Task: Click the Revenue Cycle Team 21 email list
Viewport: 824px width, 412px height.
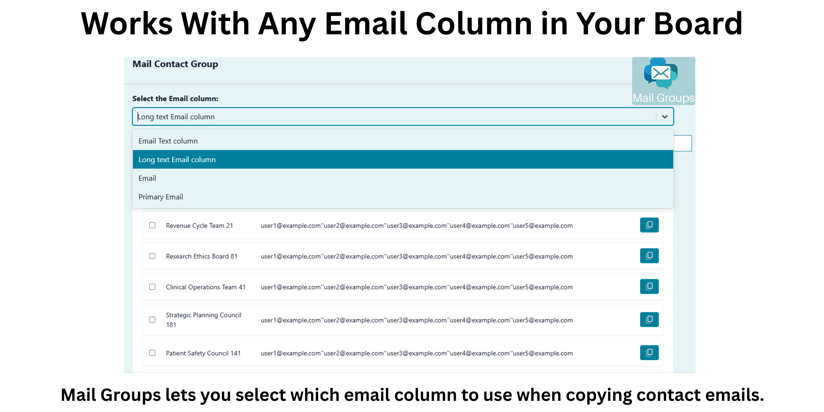Action: [x=416, y=226]
